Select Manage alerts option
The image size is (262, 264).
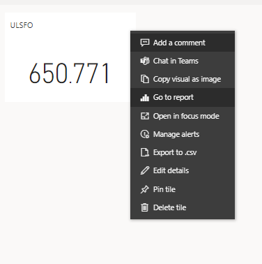(x=183, y=134)
